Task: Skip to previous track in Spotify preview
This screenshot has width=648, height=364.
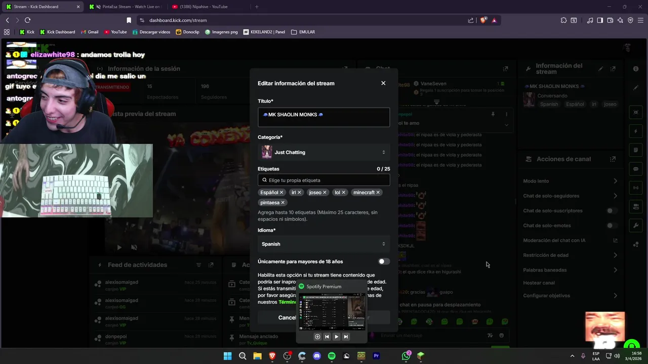Action: (x=327, y=337)
